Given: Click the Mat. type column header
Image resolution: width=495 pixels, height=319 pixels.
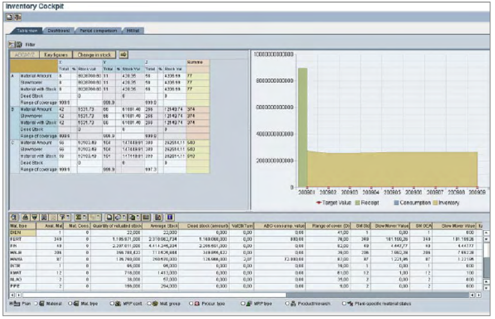Looking at the screenshot, I should tap(23, 226).
